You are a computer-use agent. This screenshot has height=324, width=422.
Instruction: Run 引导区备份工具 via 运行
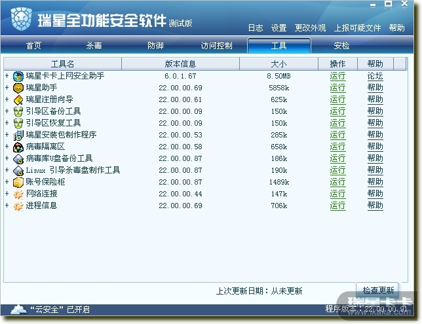pos(337,111)
